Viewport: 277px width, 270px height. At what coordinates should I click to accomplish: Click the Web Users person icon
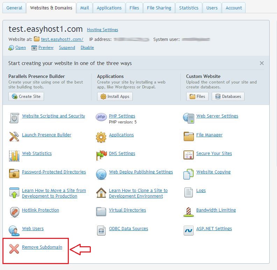(14, 231)
